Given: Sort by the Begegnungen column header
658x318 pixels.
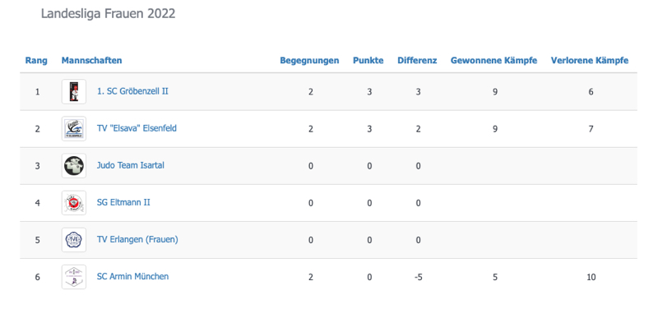Looking at the screenshot, I should [x=309, y=60].
